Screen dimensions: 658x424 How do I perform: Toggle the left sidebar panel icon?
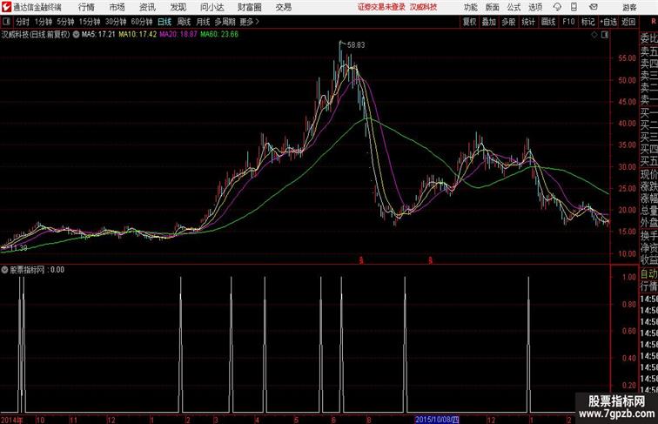(x=6, y=22)
